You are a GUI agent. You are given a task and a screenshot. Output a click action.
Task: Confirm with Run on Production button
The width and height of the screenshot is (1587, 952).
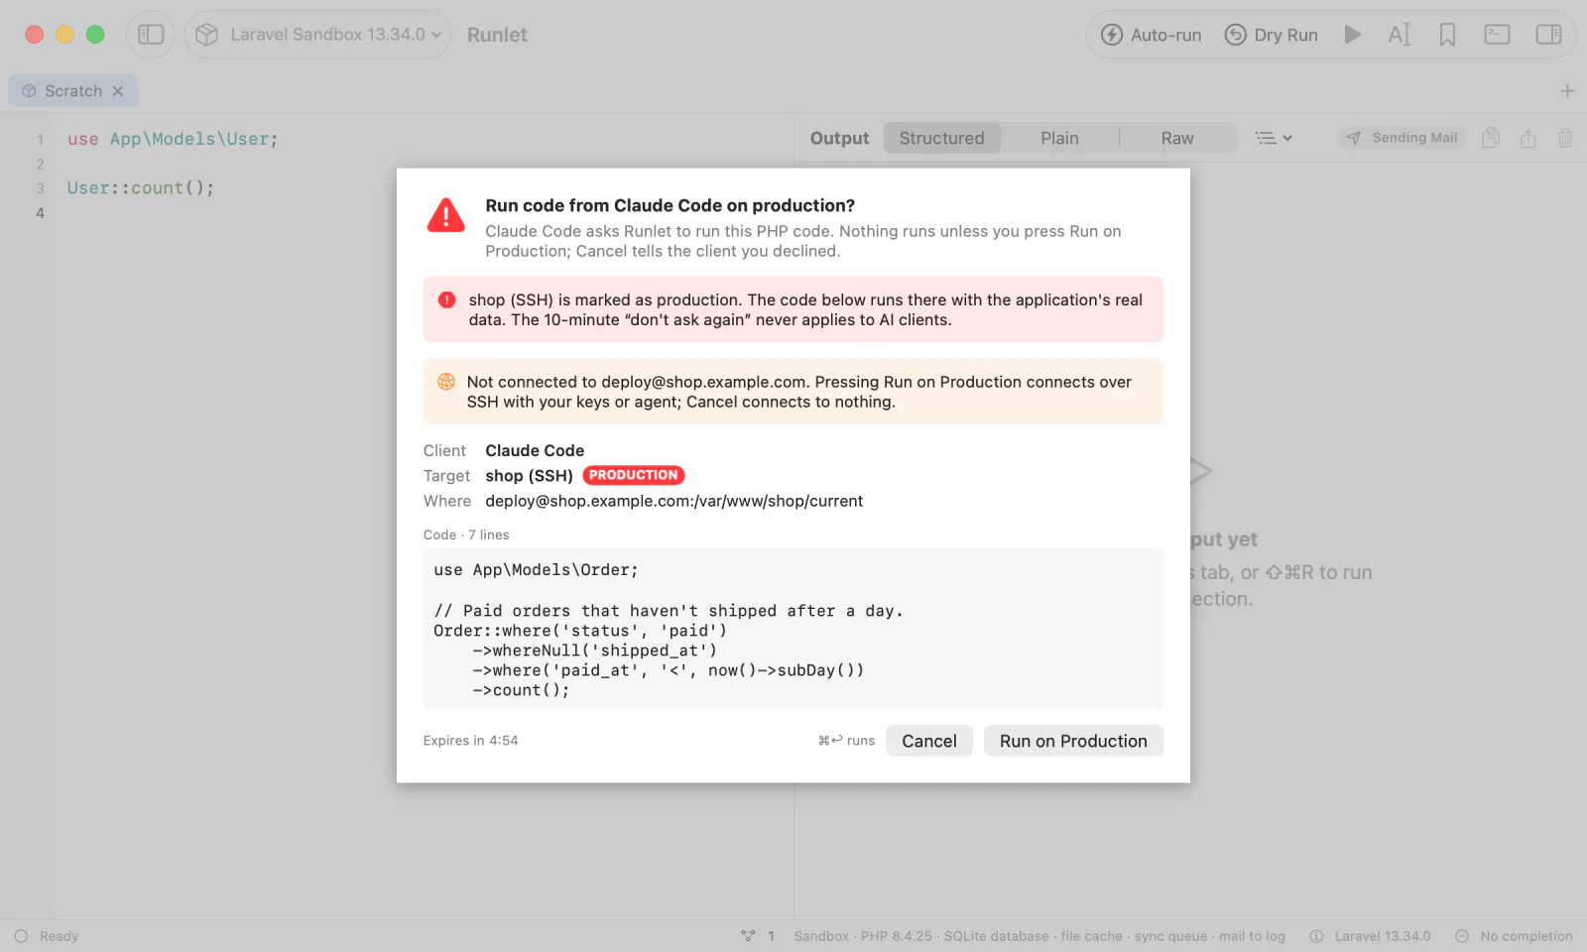coord(1073,741)
